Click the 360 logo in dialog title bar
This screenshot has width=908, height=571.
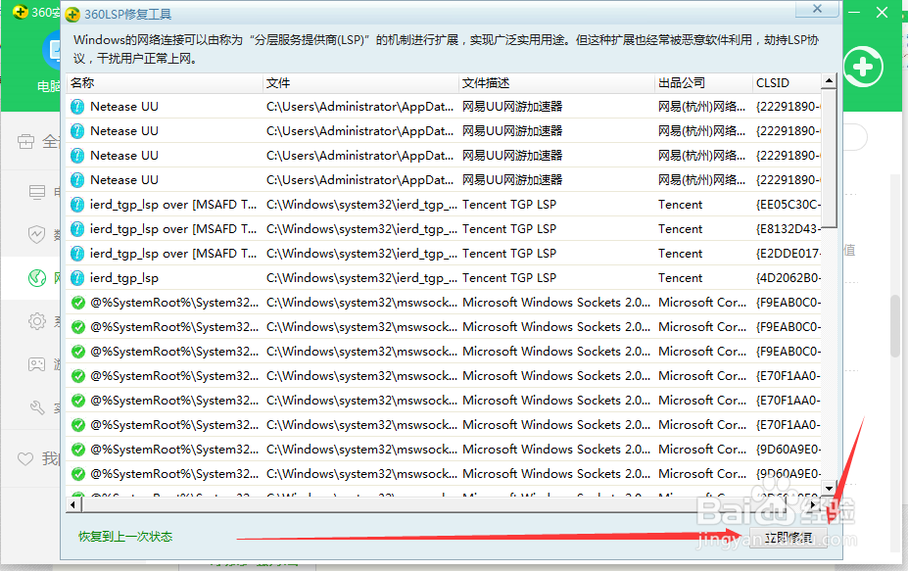click(72, 14)
